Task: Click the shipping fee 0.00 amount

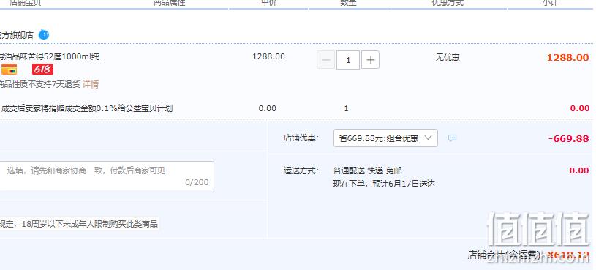Action: click(x=579, y=170)
